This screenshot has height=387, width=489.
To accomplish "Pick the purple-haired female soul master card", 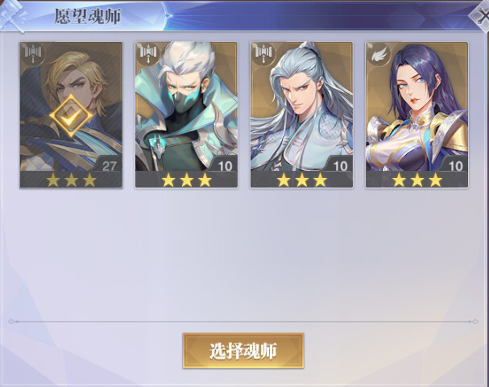I will pos(416,115).
